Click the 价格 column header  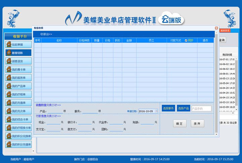(x=108, y=40)
